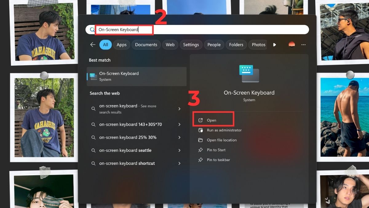Viewport: 369px width, 208px height.
Task: Click the Run as administrator shield icon
Action: point(200,130)
